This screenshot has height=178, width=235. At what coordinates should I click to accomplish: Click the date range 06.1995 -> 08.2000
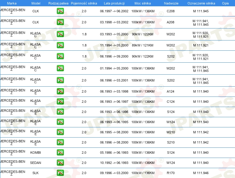[x=114, y=132]
